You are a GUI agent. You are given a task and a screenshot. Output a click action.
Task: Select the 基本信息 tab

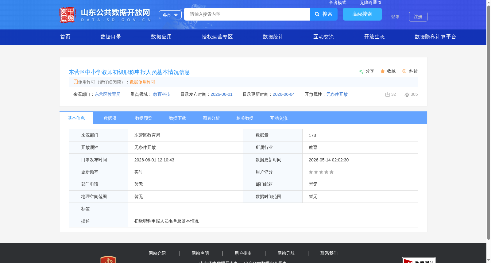coord(76,118)
